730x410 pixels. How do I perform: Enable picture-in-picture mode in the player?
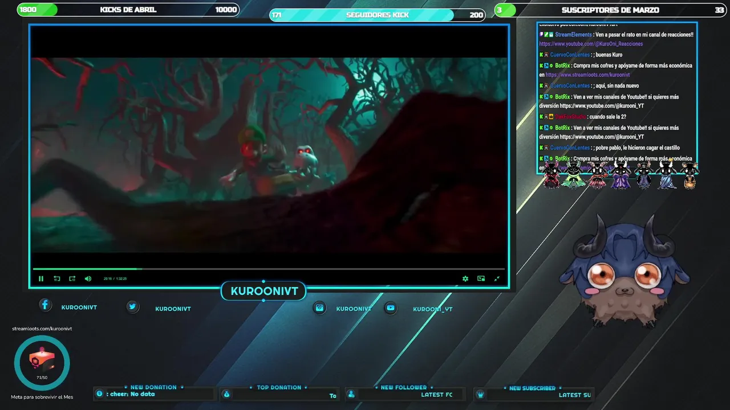coord(481,278)
